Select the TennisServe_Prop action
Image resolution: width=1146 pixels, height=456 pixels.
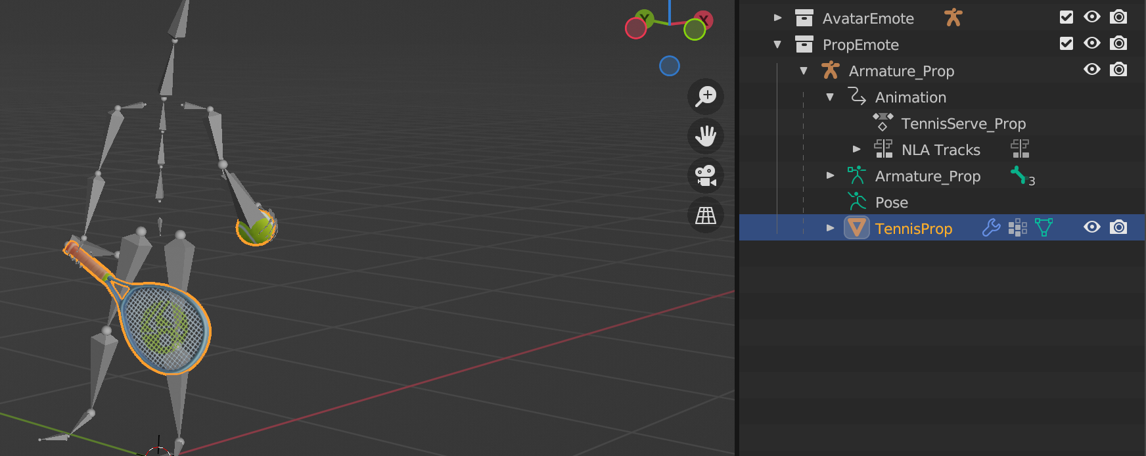tap(963, 124)
